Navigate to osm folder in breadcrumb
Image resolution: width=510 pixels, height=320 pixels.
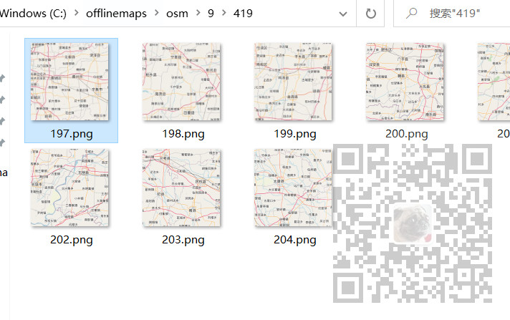coord(177,14)
